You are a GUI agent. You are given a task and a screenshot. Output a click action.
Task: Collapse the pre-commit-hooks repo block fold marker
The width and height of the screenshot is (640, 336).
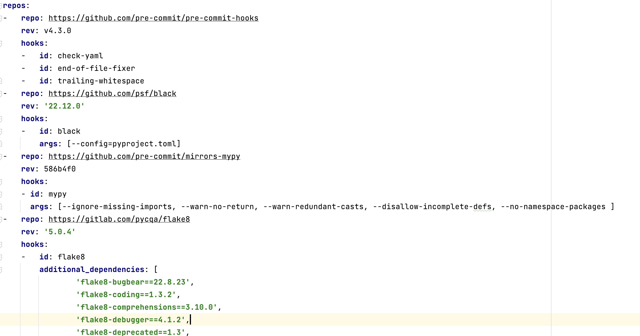1,18
